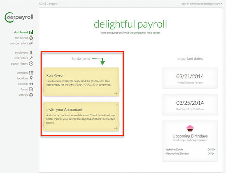Open employees in sidebar
Screen dimensions: 226x173
(21, 53)
